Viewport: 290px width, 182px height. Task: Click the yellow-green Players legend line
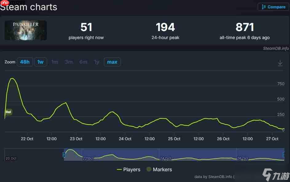(119, 169)
